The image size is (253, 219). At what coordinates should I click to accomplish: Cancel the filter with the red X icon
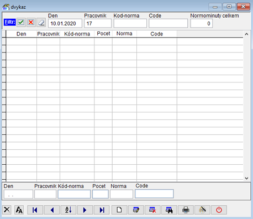click(x=31, y=23)
